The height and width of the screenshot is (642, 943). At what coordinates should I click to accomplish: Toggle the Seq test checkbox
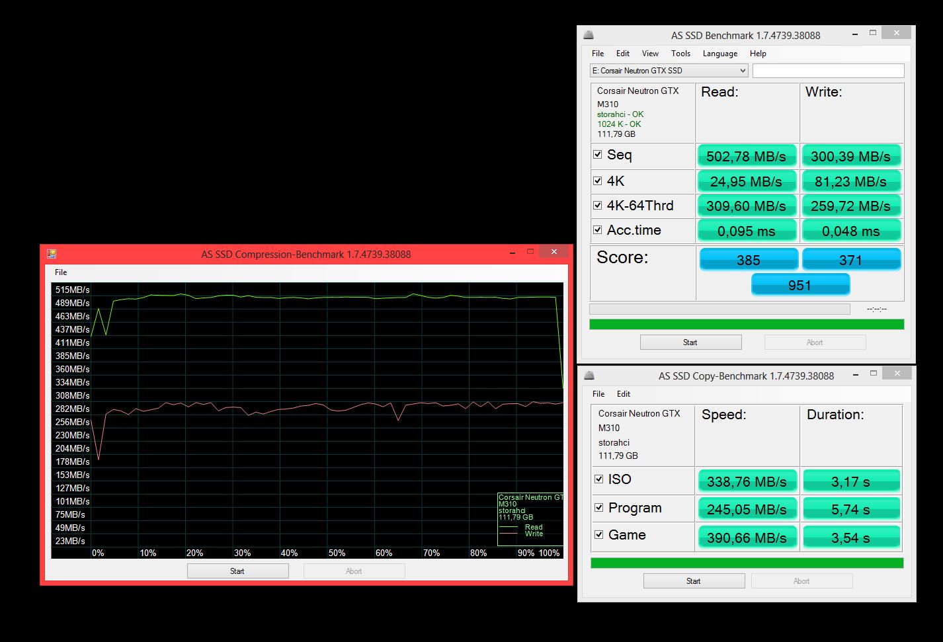click(598, 154)
